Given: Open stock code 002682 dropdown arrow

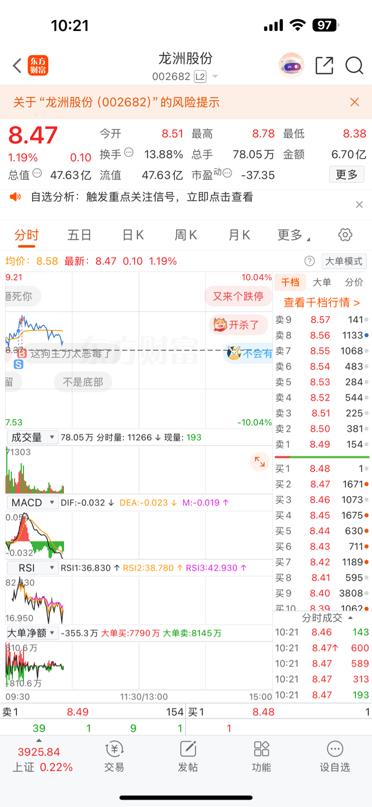Looking at the screenshot, I should coord(215,77).
